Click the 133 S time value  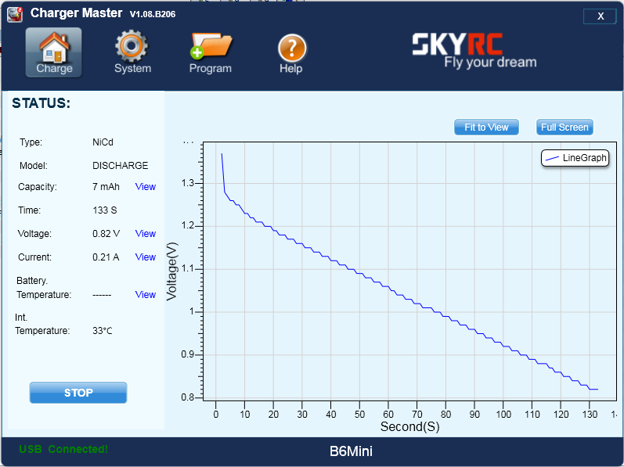(105, 210)
